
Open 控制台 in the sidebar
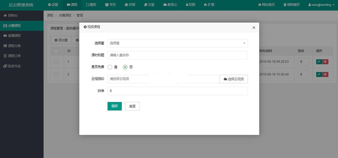(x=22, y=16)
